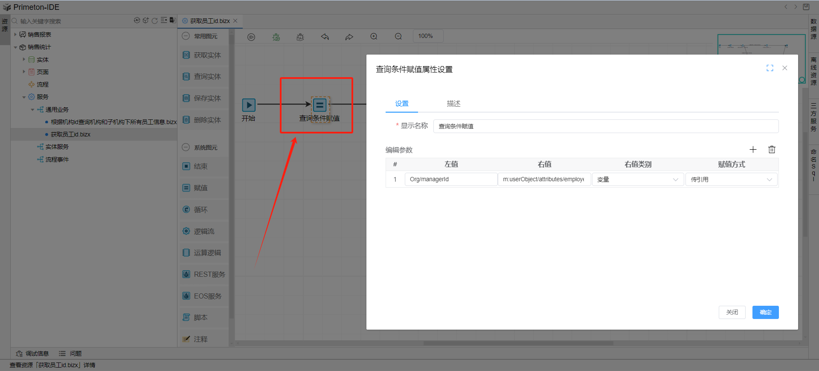Image resolution: width=819 pixels, height=371 pixels.
Task: Add a new parameter row with plus icon
Action: click(x=753, y=150)
